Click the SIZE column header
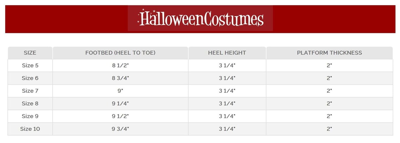The height and width of the screenshot is (143, 400). pos(30,53)
